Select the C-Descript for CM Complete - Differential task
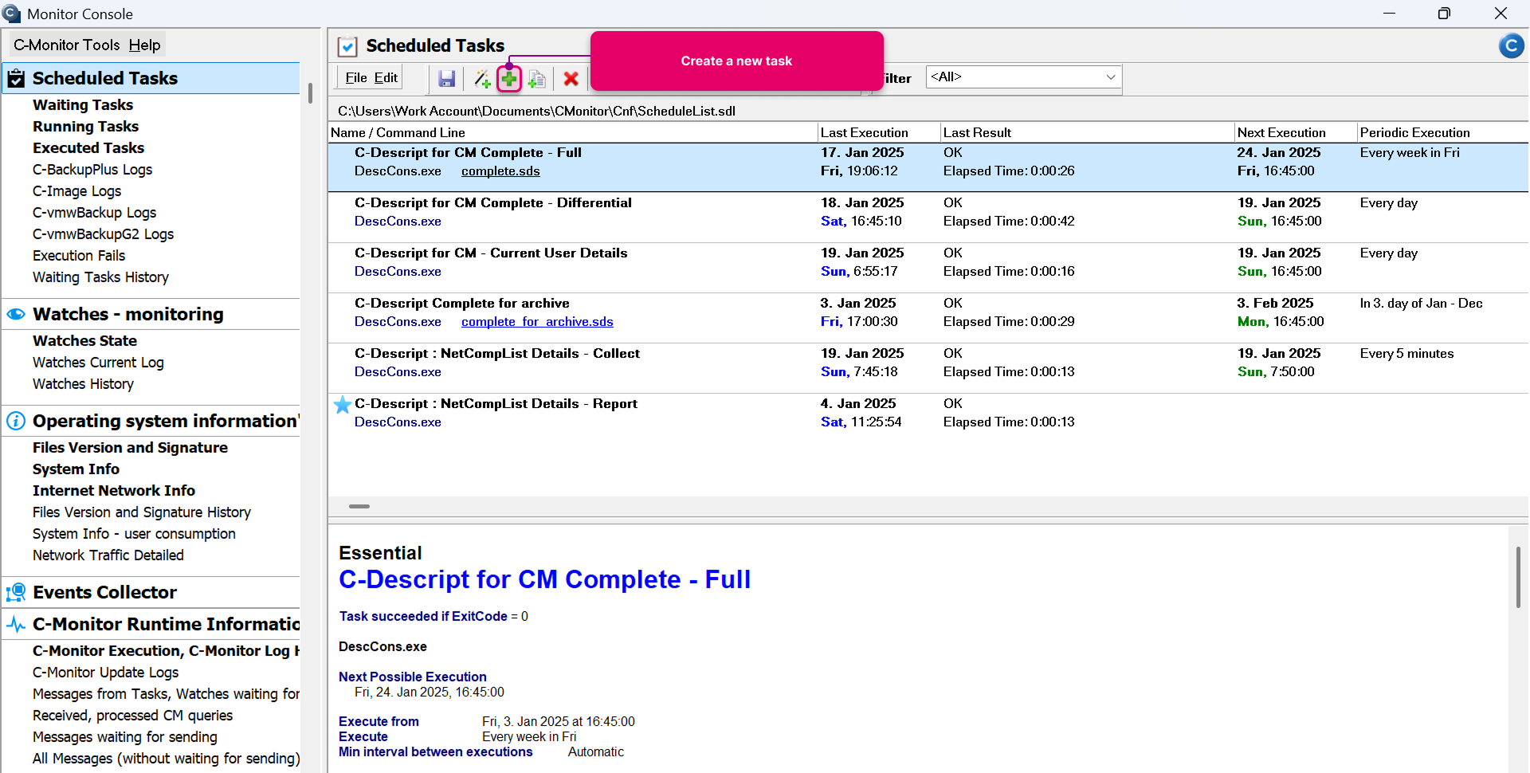 point(928,217)
